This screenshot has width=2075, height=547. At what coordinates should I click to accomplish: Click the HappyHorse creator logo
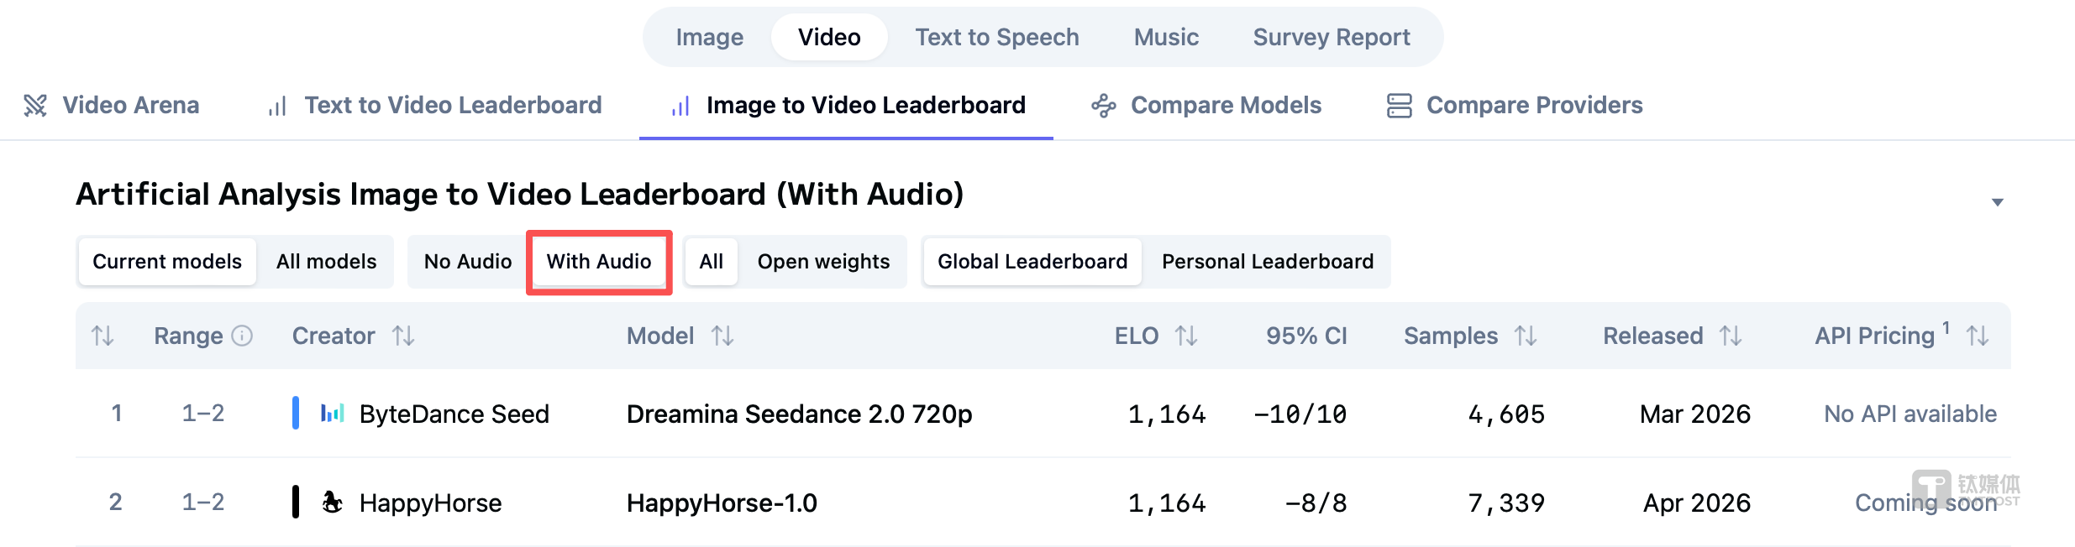[x=333, y=503]
